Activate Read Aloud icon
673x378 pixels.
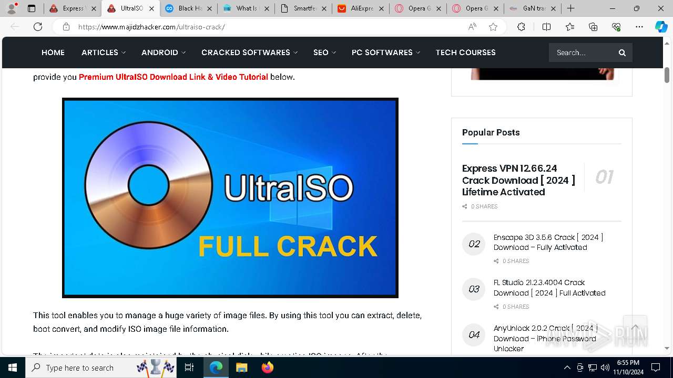click(472, 27)
